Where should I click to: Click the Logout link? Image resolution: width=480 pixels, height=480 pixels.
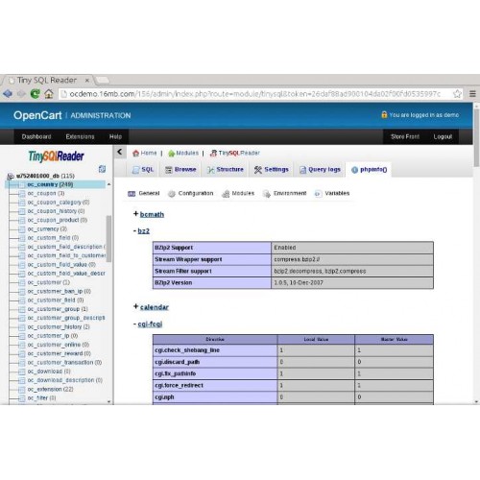tap(443, 136)
